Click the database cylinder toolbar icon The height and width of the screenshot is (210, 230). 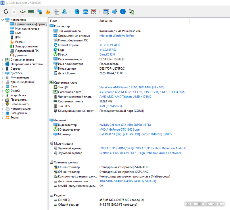coord(85,12)
